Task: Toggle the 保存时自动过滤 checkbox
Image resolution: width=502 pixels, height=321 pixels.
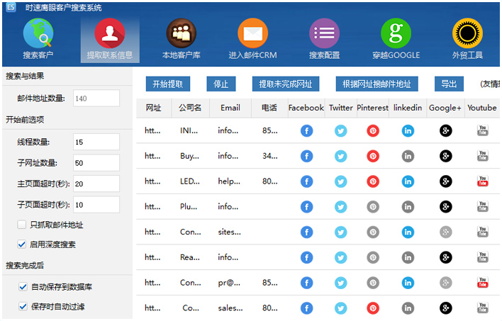Action: click(23, 307)
